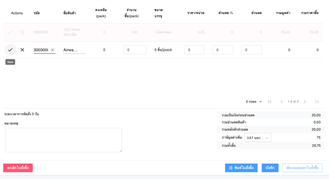Go to next page of table
Image resolution: width=329 pixels, height=179 pixels.
tap(305, 102)
